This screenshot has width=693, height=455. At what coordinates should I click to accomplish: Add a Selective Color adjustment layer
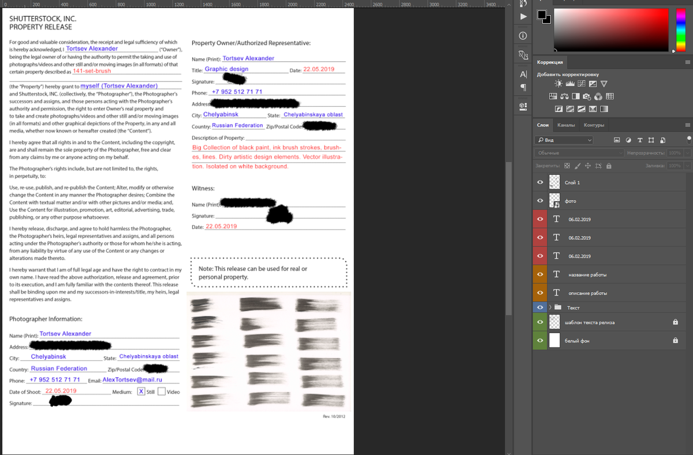(x=593, y=109)
